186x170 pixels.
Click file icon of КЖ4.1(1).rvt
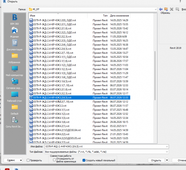click(x=31, y=110)
